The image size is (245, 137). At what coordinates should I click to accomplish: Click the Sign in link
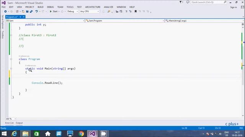click(x=234, y=7)
